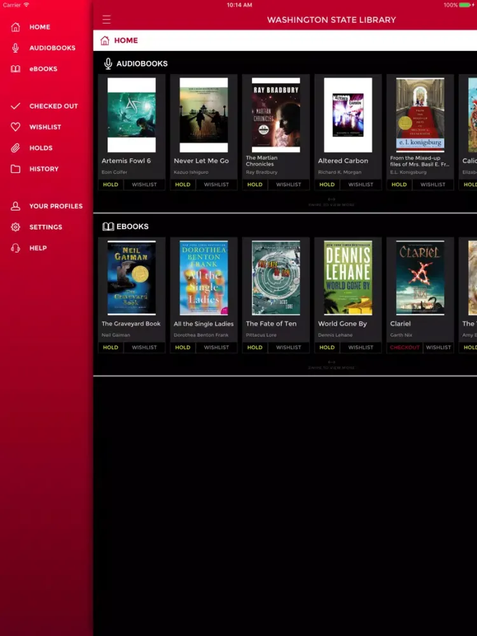Add Clariel to wishlist

click(438, 347)
